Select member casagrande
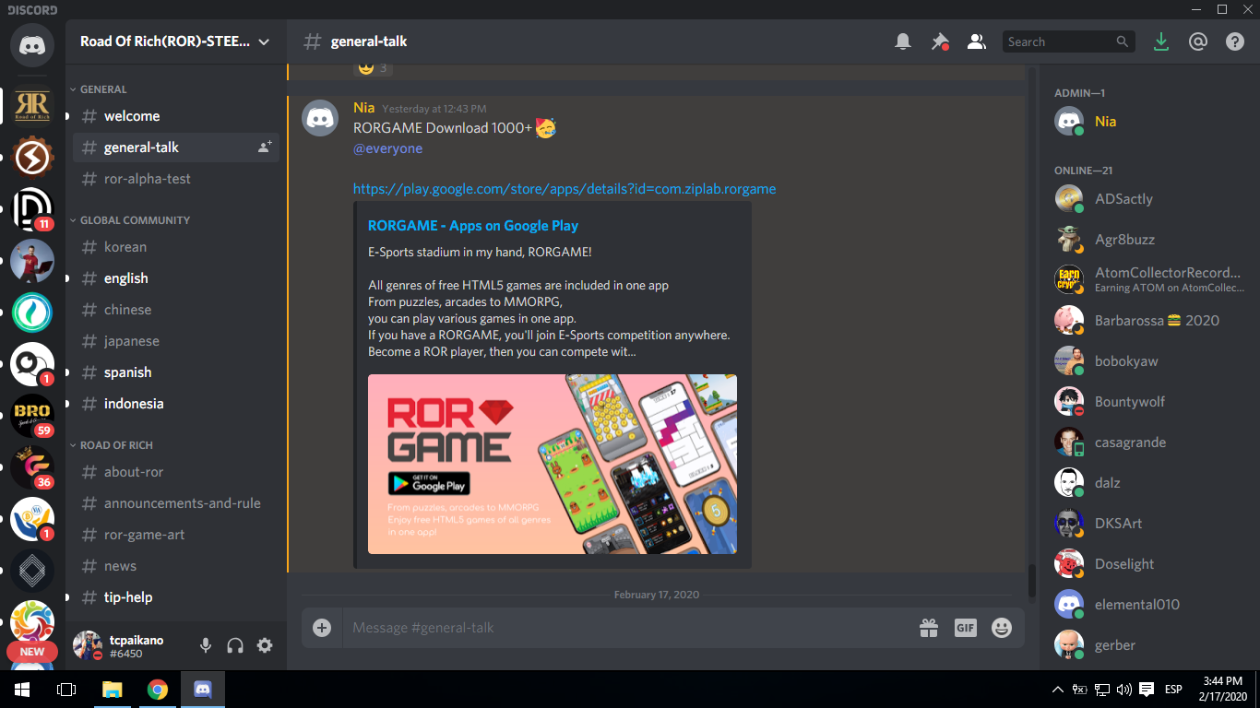Screen dimensions: 1260x708 coord(1147,442)
